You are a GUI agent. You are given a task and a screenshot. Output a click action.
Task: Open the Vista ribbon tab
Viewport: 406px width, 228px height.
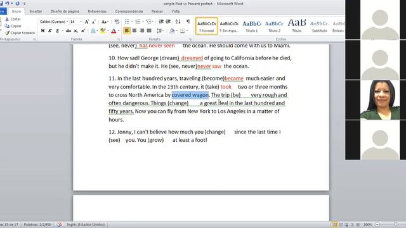[x=176, y=11]
